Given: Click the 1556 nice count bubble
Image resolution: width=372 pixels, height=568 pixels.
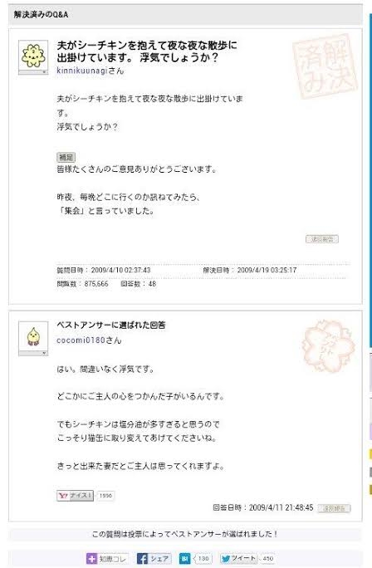Looking at the screenshot, I should (x=105, y=496).
